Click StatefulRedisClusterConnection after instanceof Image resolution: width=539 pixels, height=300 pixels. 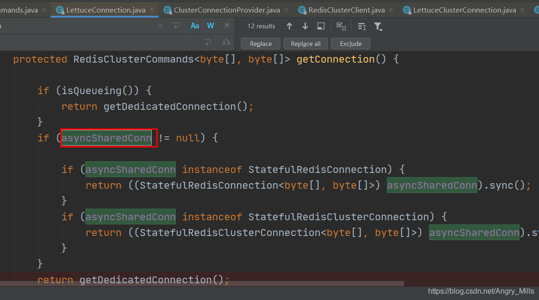coord(339,217)
